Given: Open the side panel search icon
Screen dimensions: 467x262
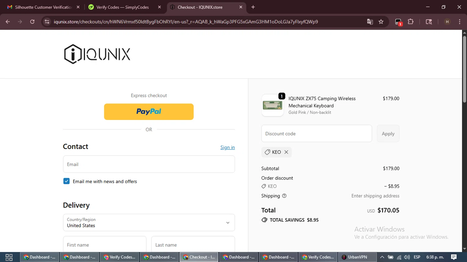Looking at the screenshot, I should coord(429,22).
